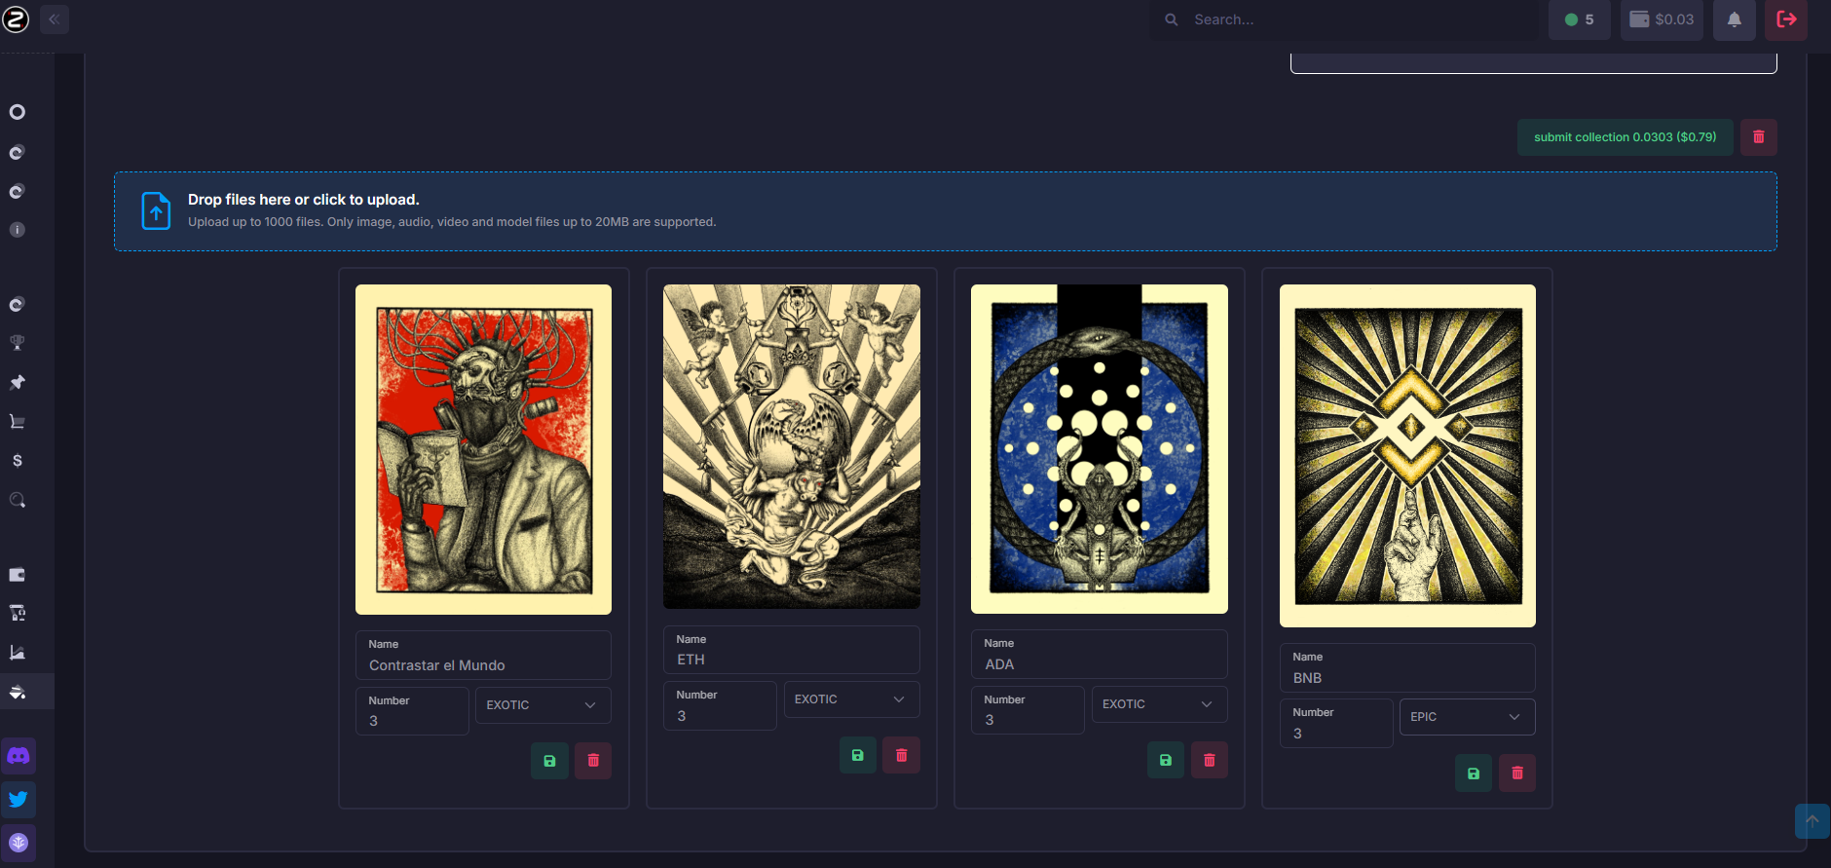Screen dimensions: 1831x868
Task: Delete the entire collection via top trash icon
Action: coord(1758,137)
